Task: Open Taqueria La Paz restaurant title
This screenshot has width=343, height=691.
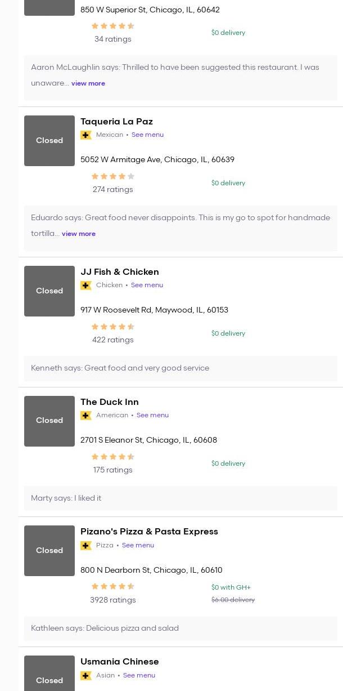Action: 116,122
